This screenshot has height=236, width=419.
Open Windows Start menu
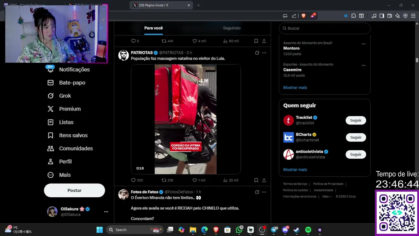(x=100, y=230)
